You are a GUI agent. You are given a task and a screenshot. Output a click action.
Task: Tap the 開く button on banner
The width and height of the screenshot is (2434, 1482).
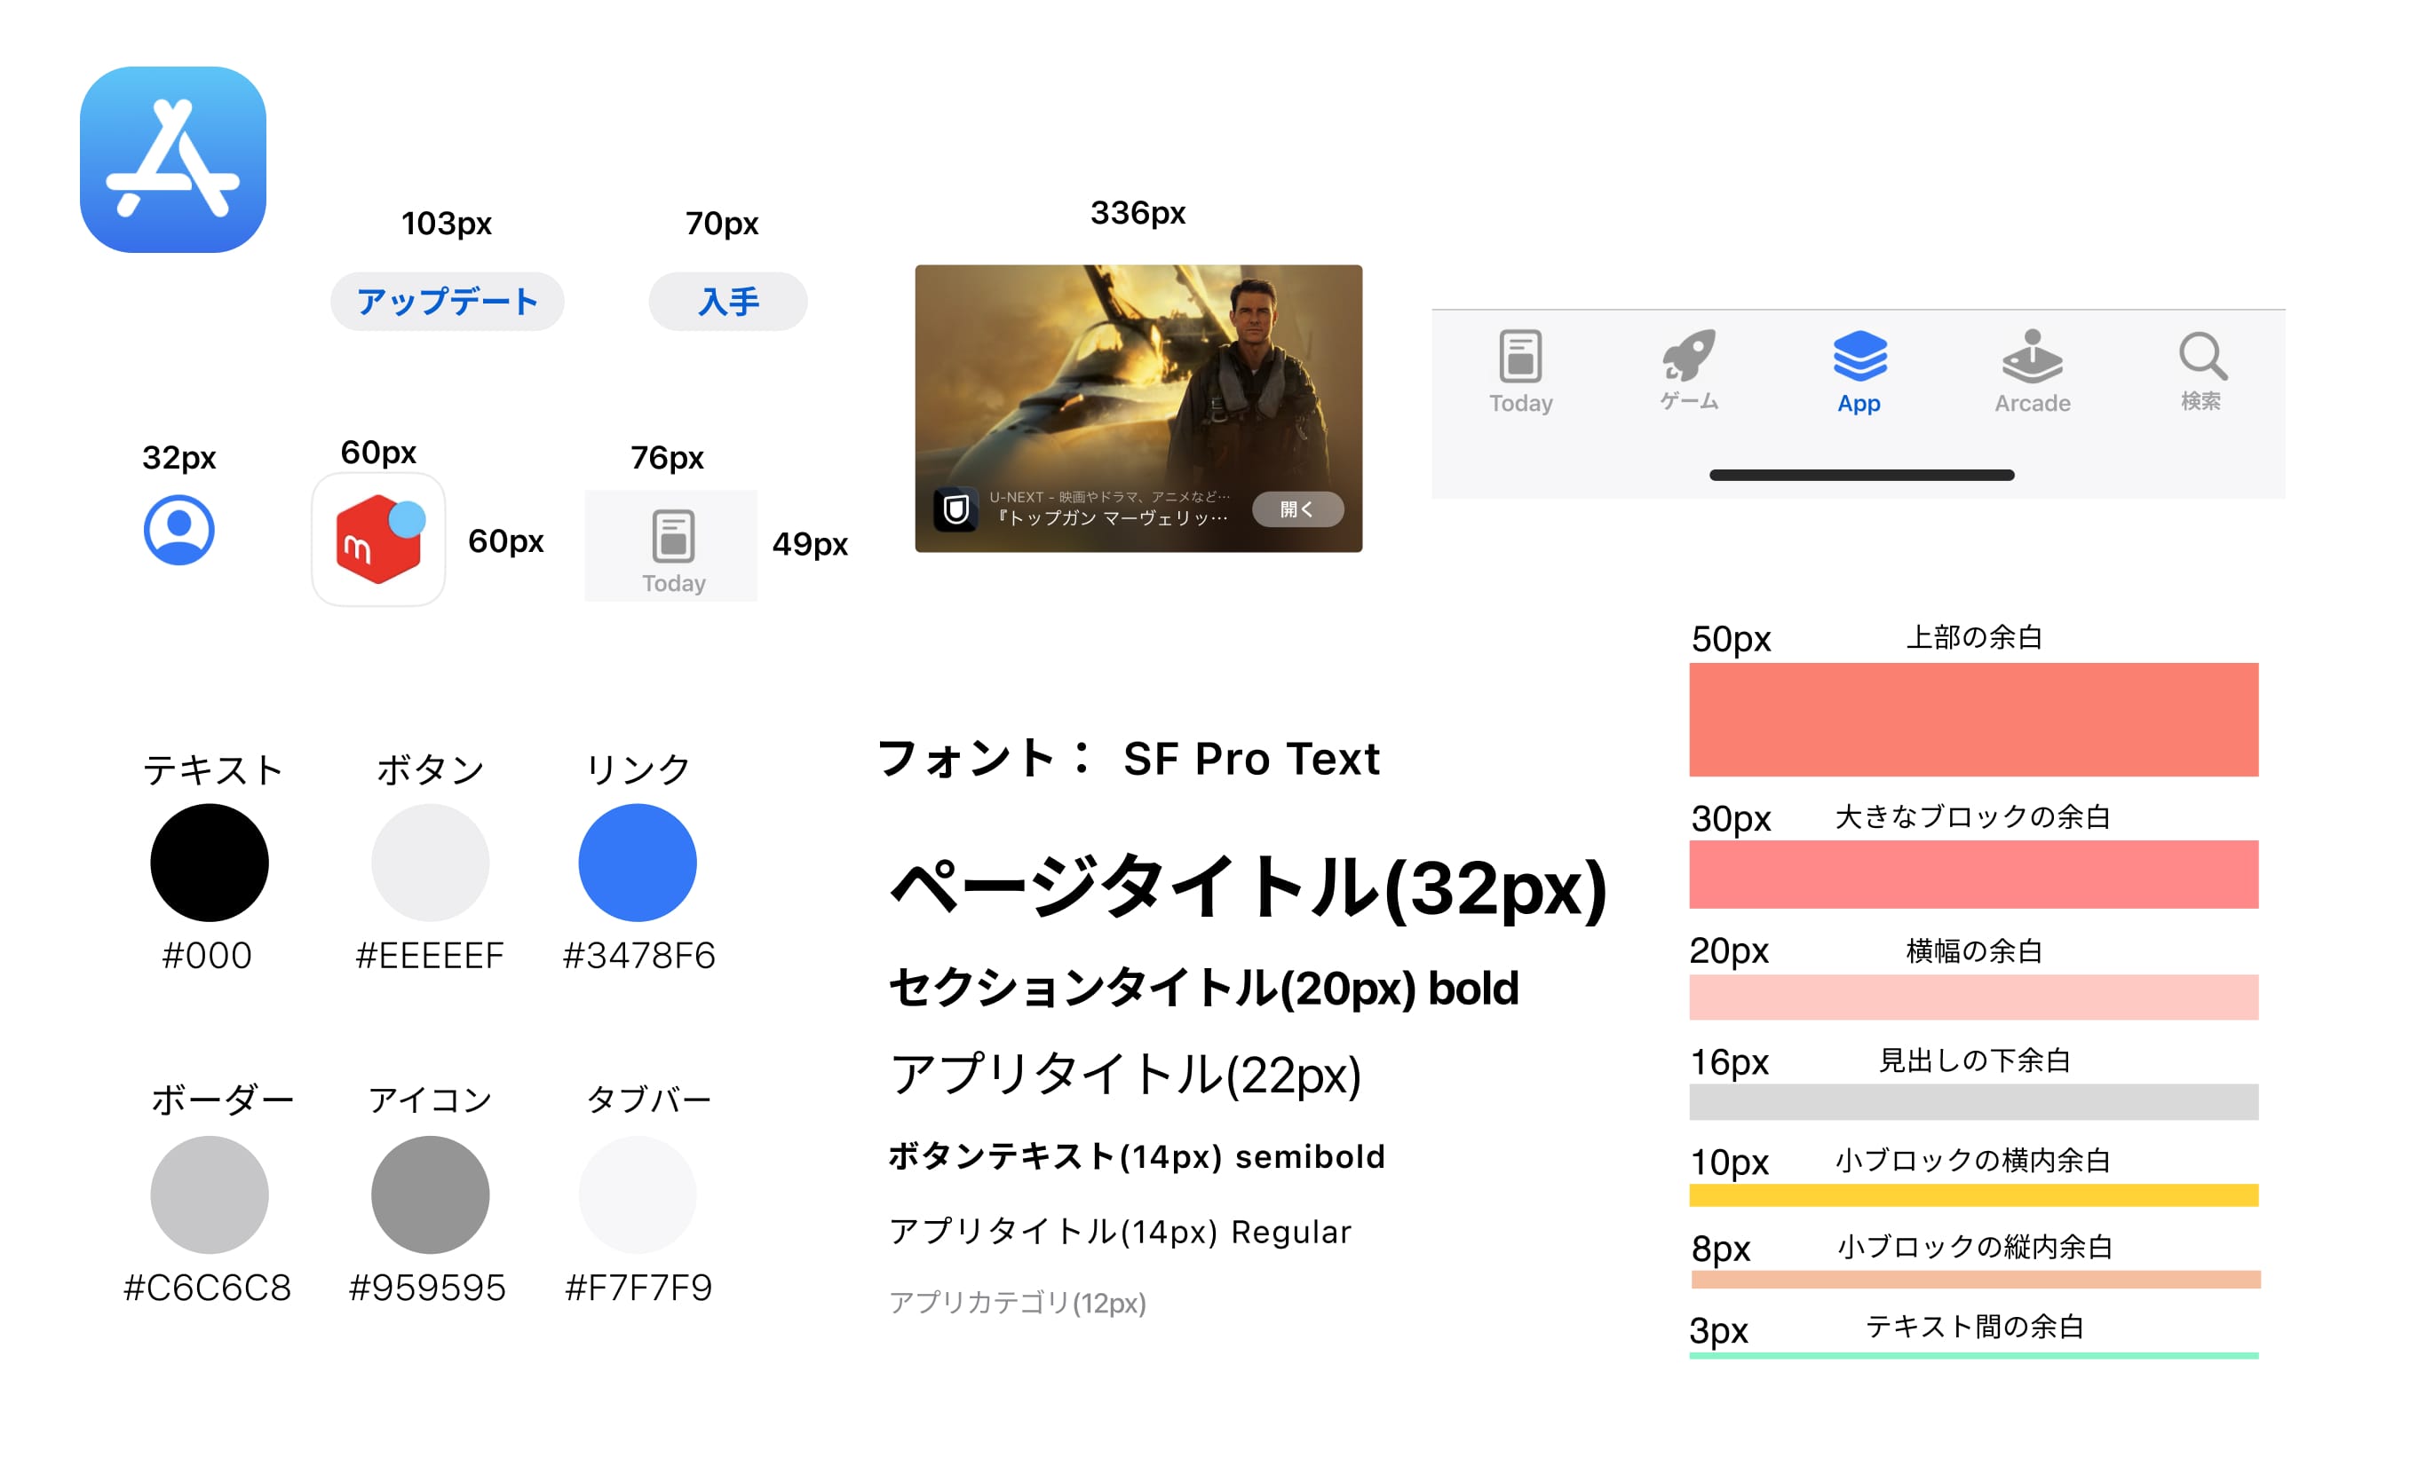point(1299,508)
